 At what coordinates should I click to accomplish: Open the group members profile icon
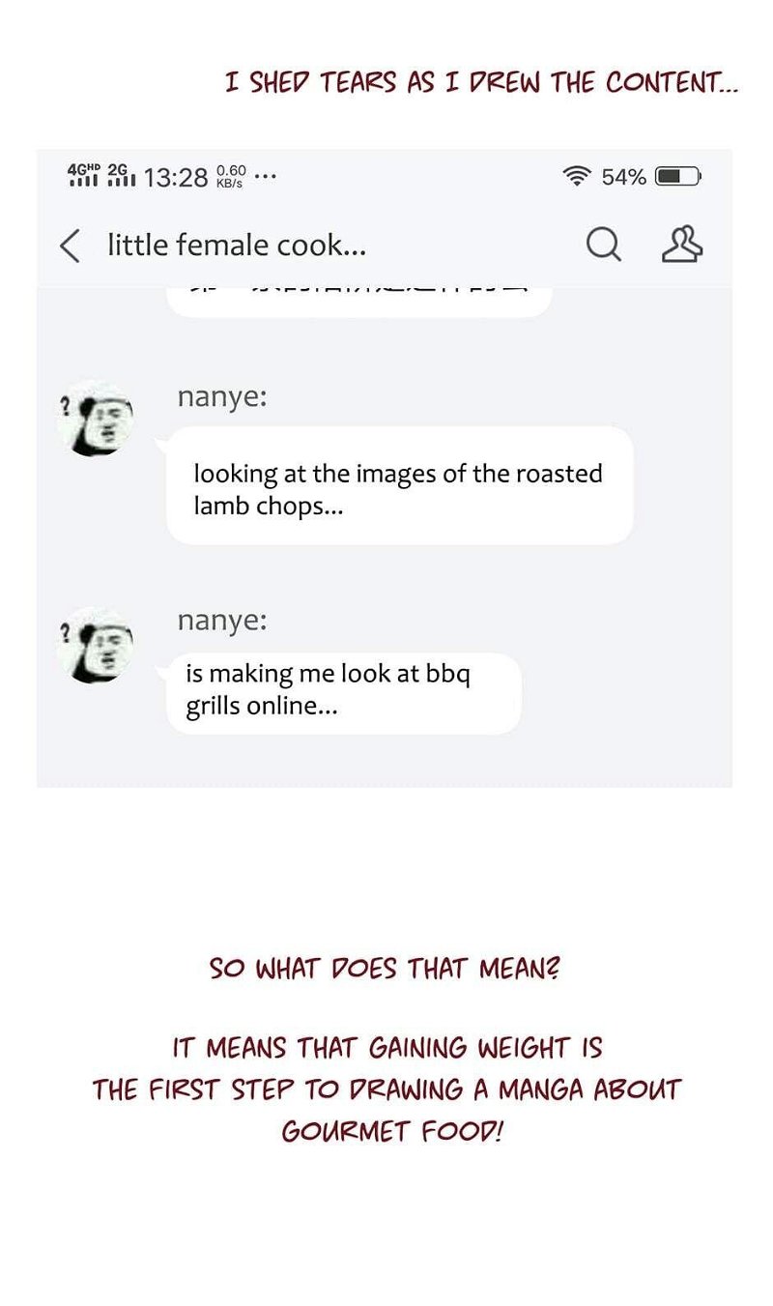coord(682,244)
